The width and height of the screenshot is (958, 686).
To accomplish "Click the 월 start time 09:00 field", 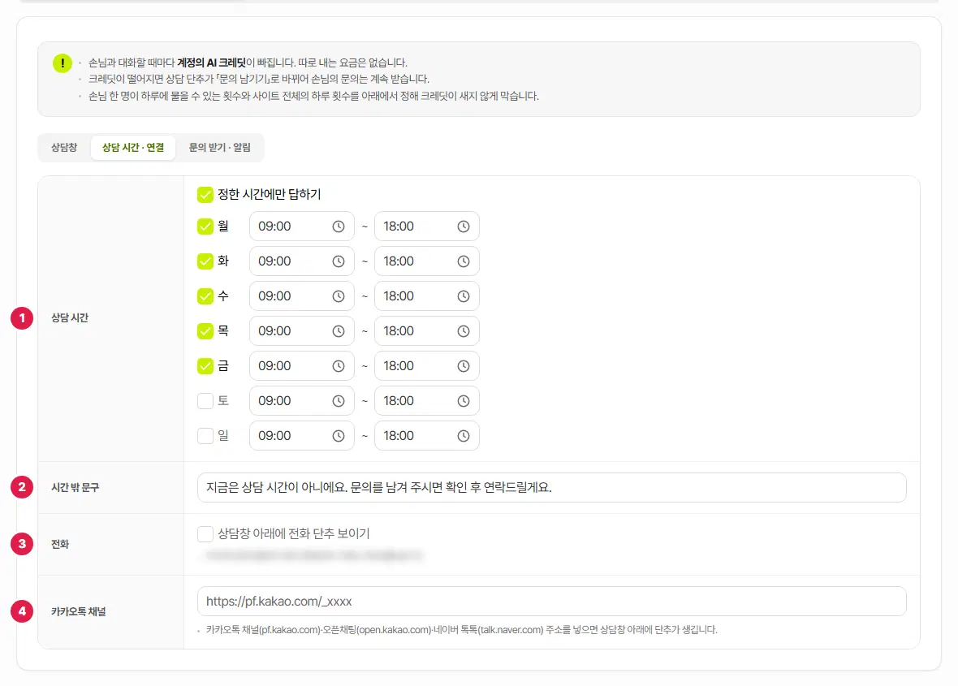I will click(x=302, y=227).
